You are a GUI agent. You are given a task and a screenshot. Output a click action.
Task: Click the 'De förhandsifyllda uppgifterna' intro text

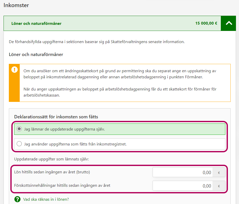coord(97,42)
